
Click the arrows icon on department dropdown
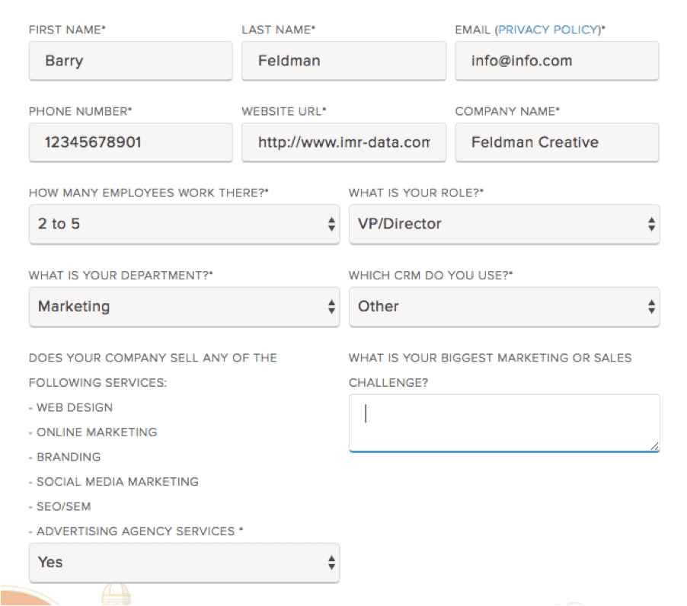[x=331, y=307]
